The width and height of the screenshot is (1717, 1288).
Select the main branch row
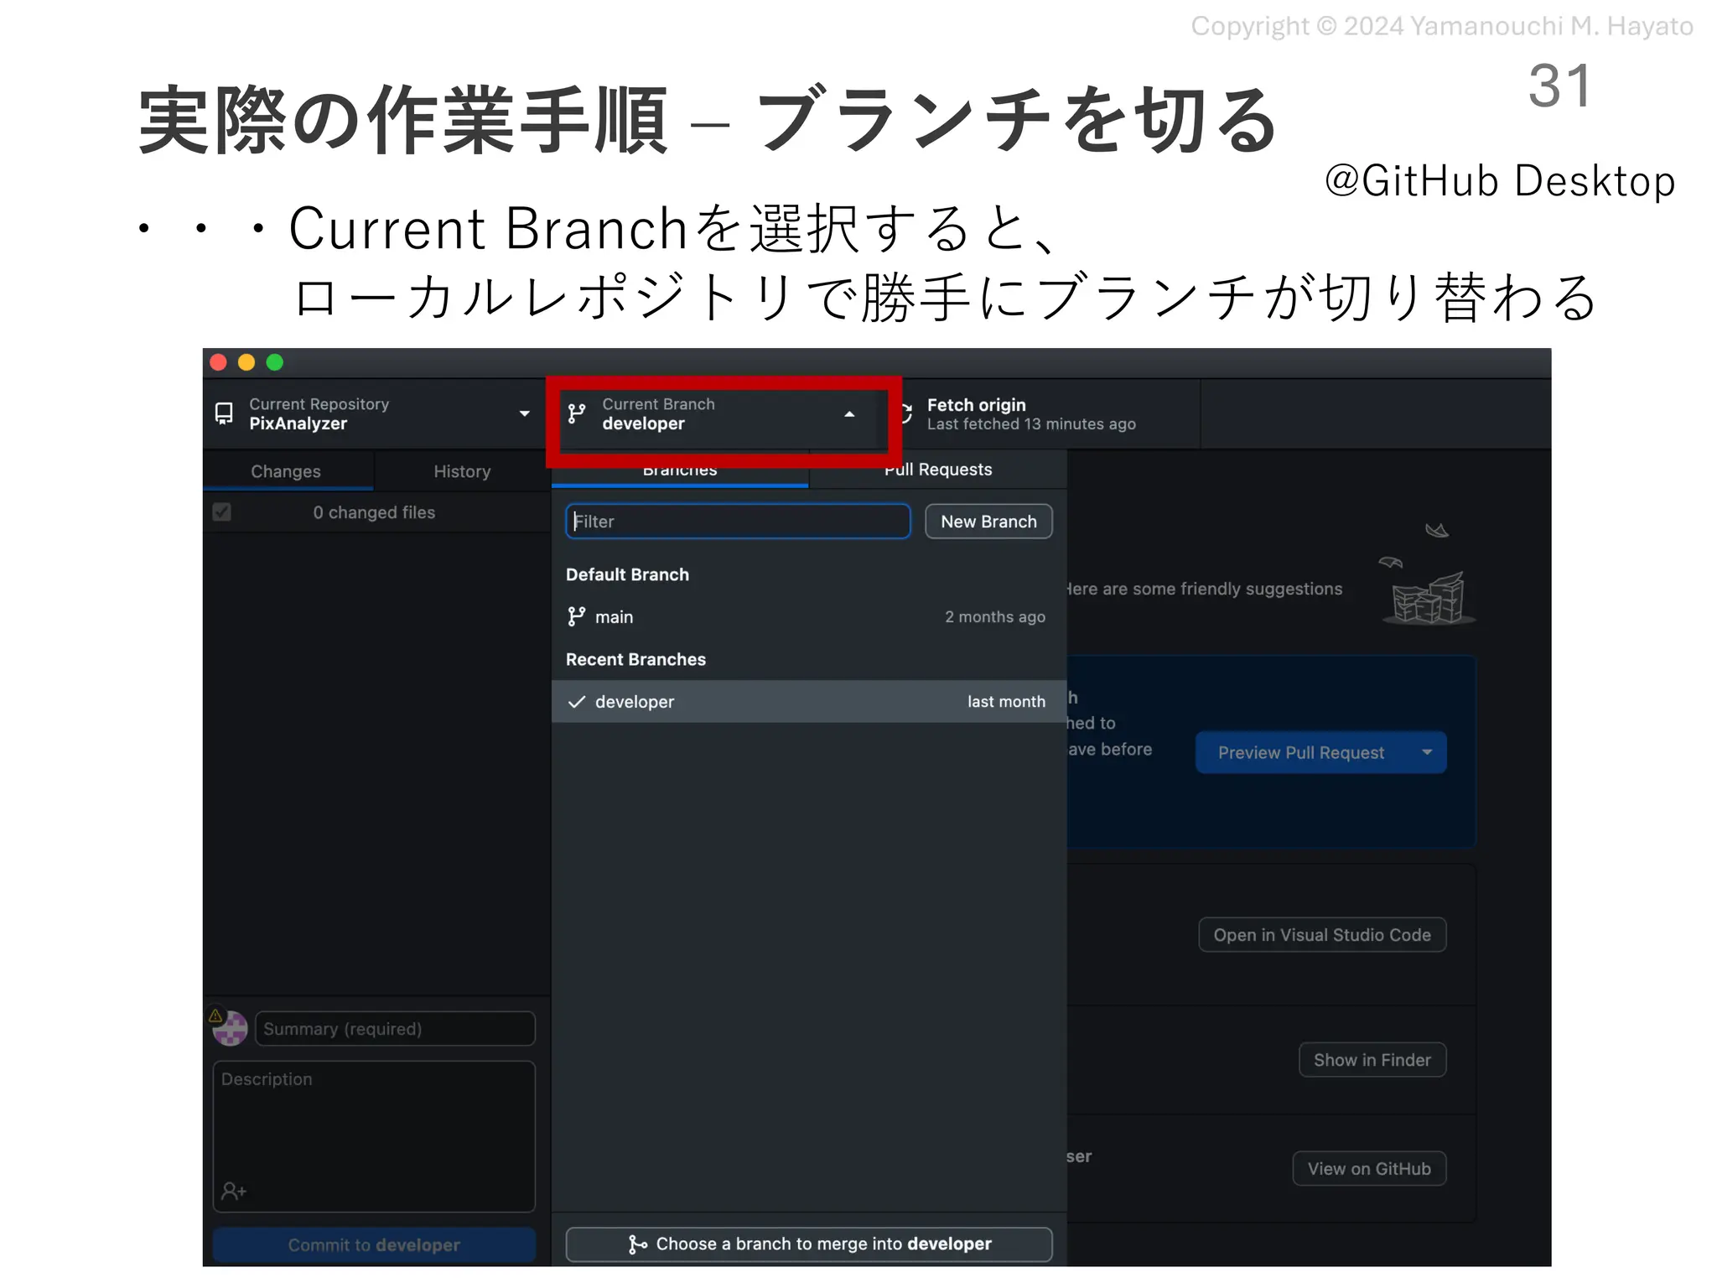click(x=809, y=617)
